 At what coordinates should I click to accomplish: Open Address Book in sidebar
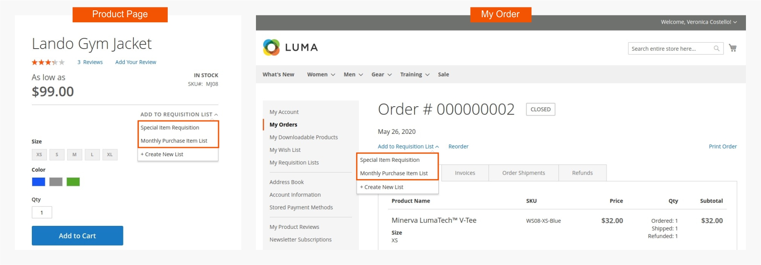(x=287, y=182)
